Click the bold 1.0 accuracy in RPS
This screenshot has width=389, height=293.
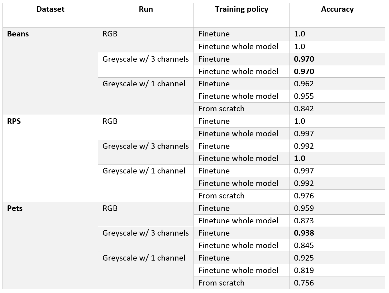[299, 158]
